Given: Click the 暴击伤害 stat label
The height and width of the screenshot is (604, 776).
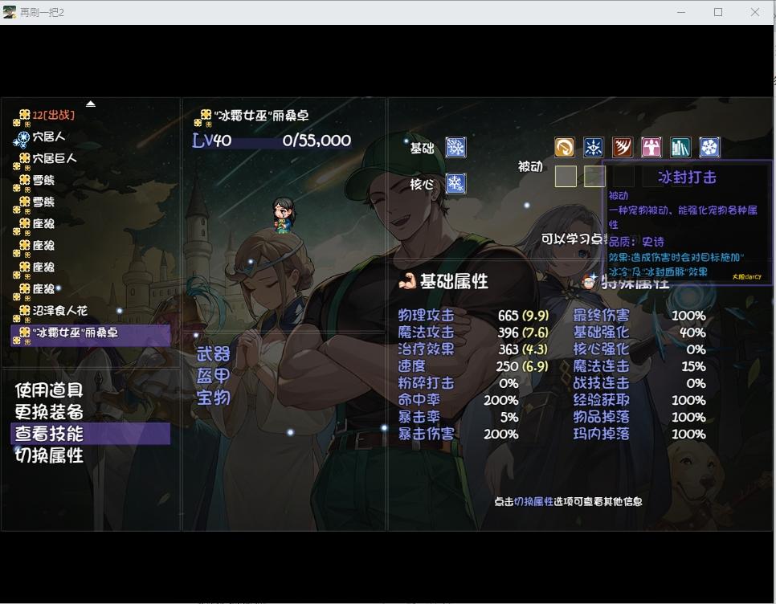Looking at the screenshot, I should pyautogui.click(x=426, y=434).
